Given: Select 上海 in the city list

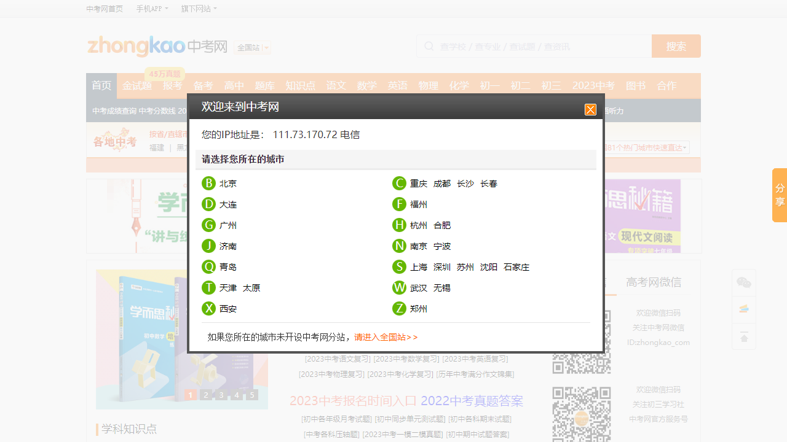Looking at the screenshot, I should (x=419, y=267).
